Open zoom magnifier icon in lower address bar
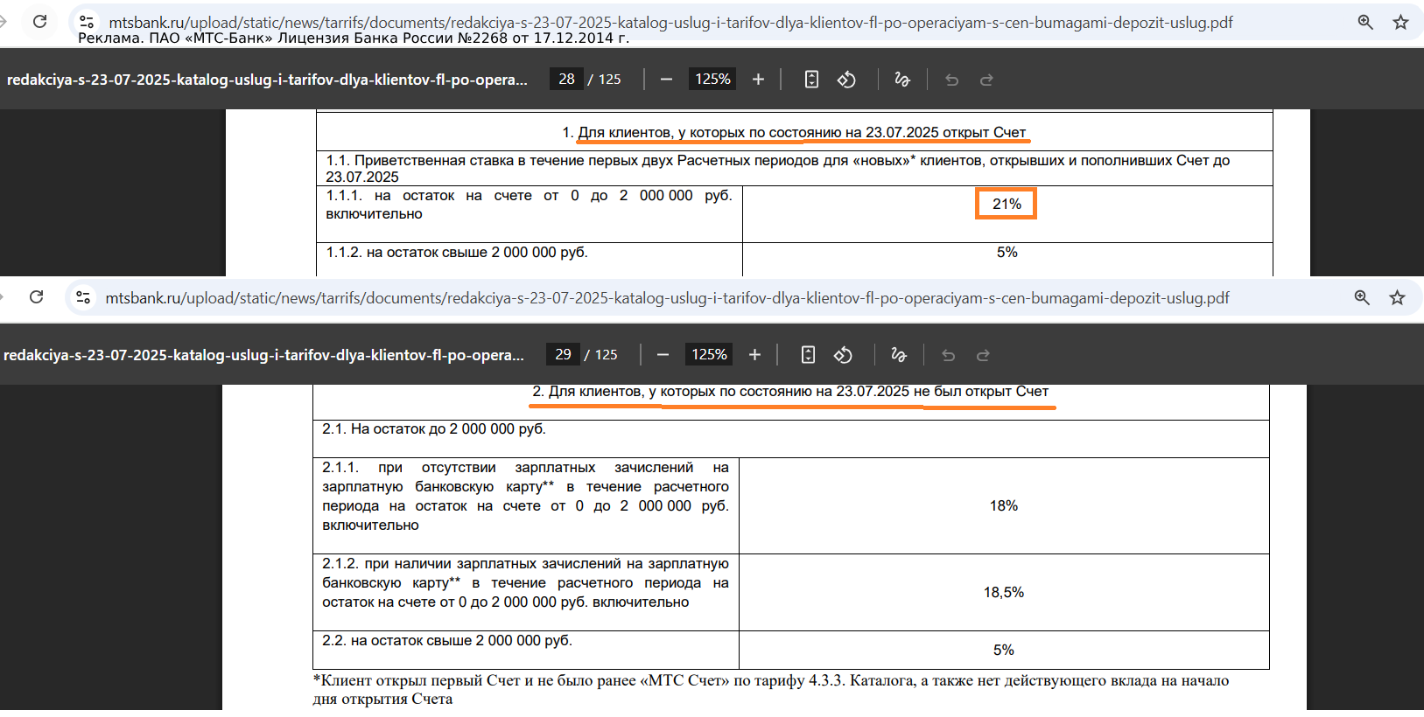 [1362, 297]
